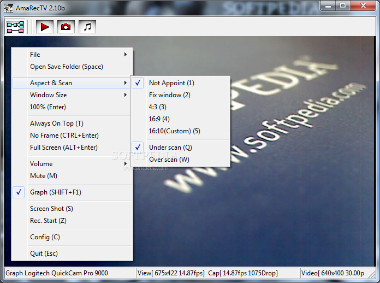Image resolution: width=380 pixels, height=283 pixels.
Task: Minimize the AmaRecTV window
Action: 328,5
